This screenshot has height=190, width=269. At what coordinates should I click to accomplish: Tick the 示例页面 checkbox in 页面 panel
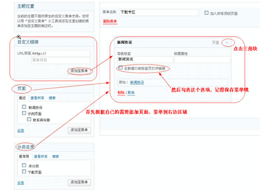pos(24,113)
